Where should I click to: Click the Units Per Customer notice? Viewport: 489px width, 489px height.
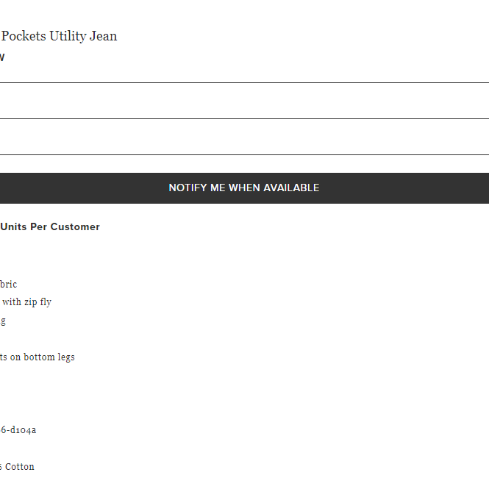[x=50, y=226]
